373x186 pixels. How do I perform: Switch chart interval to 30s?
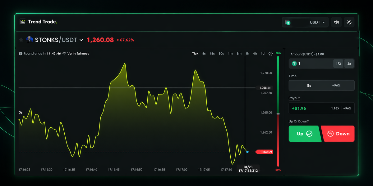[x=221, y=54]
